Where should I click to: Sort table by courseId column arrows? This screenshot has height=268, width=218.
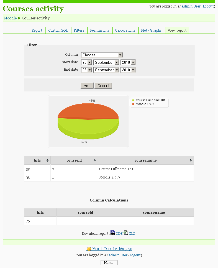[x=95, y=160]
